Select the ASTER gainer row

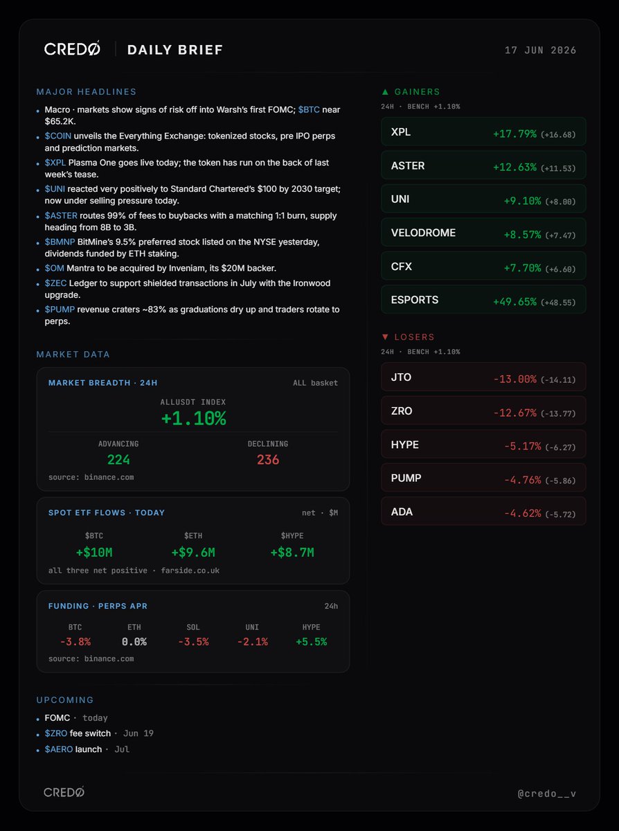[483, 166]
